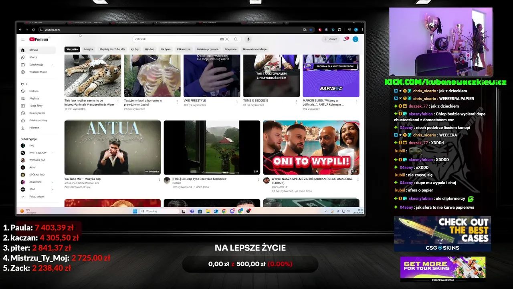Reload the page with the refresh icon
The width and height of the screenshot is (513, 289).
(33, 30)
